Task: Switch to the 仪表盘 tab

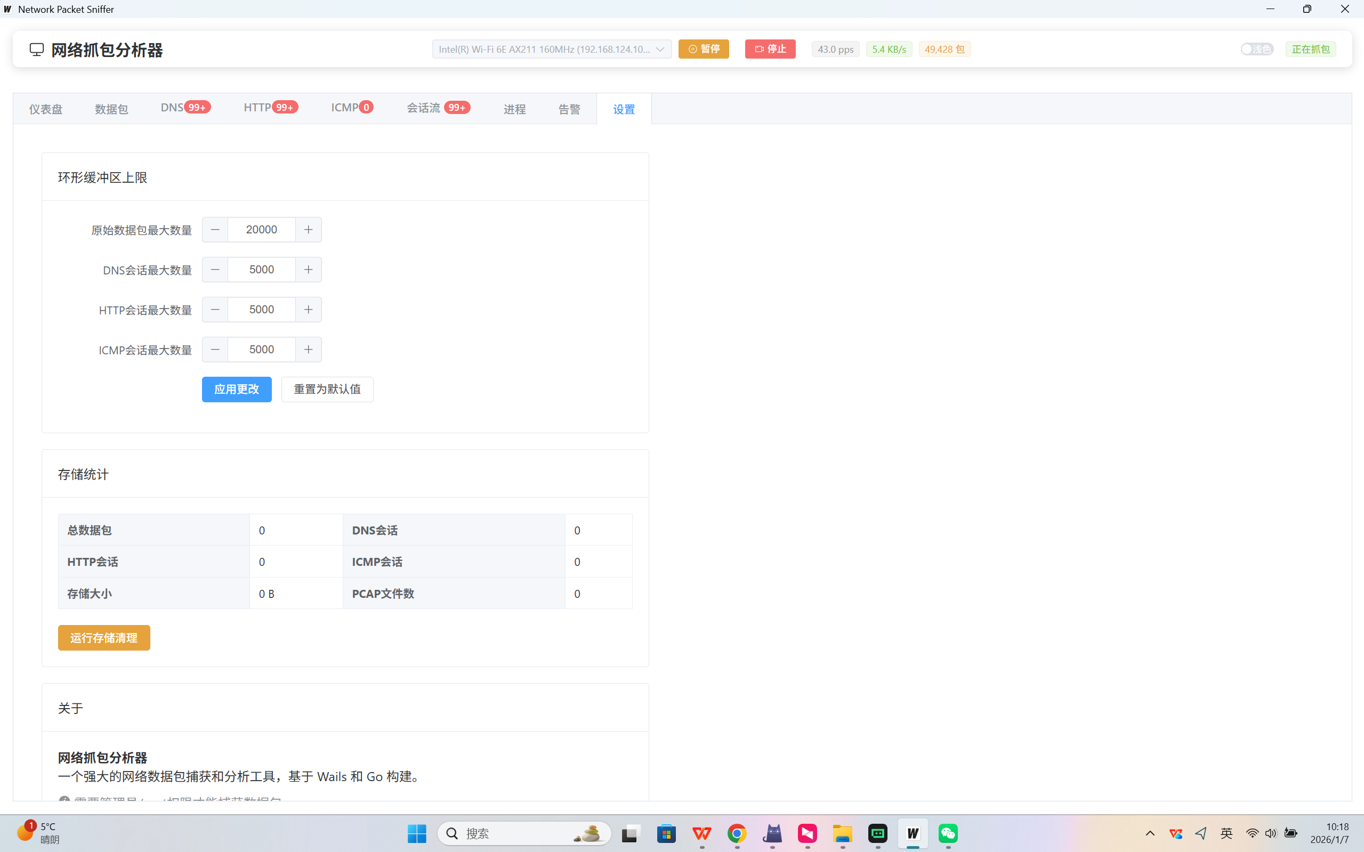Action: coord(46,109)
